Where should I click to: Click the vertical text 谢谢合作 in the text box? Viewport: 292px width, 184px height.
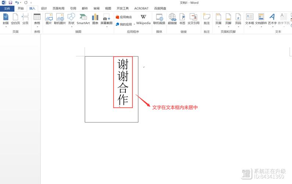coord(123,82)
